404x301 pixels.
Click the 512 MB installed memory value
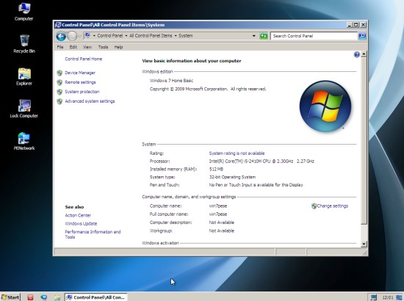point(216,169)
